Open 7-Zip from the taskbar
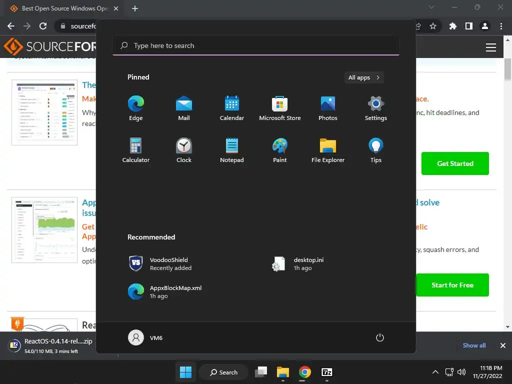 coord(327,372)
